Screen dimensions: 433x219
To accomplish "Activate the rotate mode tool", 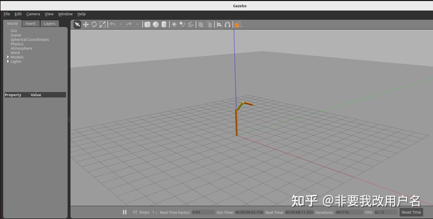I will pyautogui.click(x=94, y=25).
